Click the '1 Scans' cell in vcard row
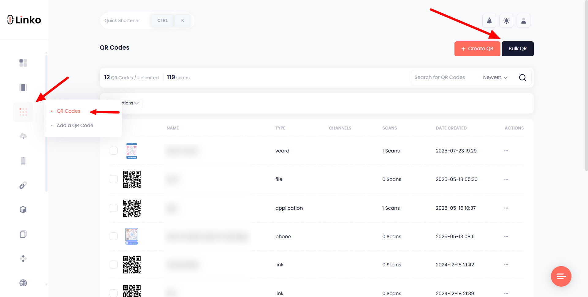588x297 pixels. click(391, 151)
